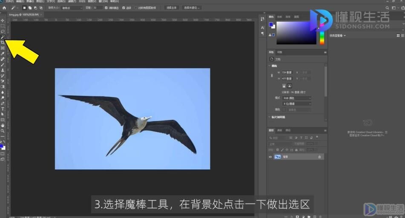Open the RGB color mode dropdown
405x218 pixels.
coord(297,98)
